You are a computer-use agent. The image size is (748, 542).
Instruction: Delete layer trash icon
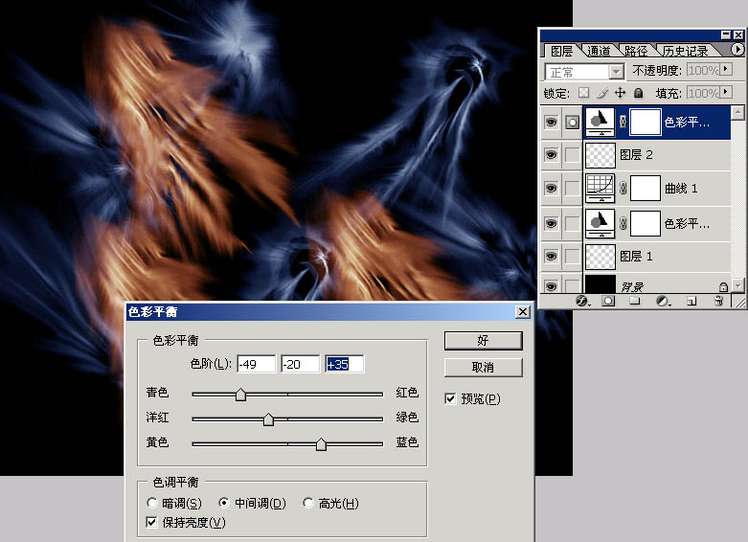[x=718, y=301]
